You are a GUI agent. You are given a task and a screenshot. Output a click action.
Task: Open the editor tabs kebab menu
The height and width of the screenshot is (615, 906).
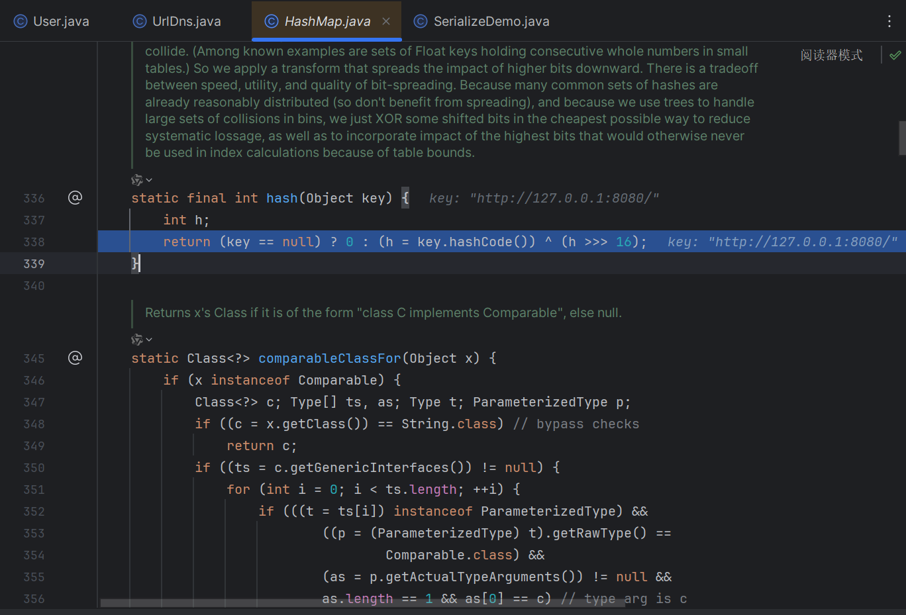pyautogui.click(x=889, y=21)
